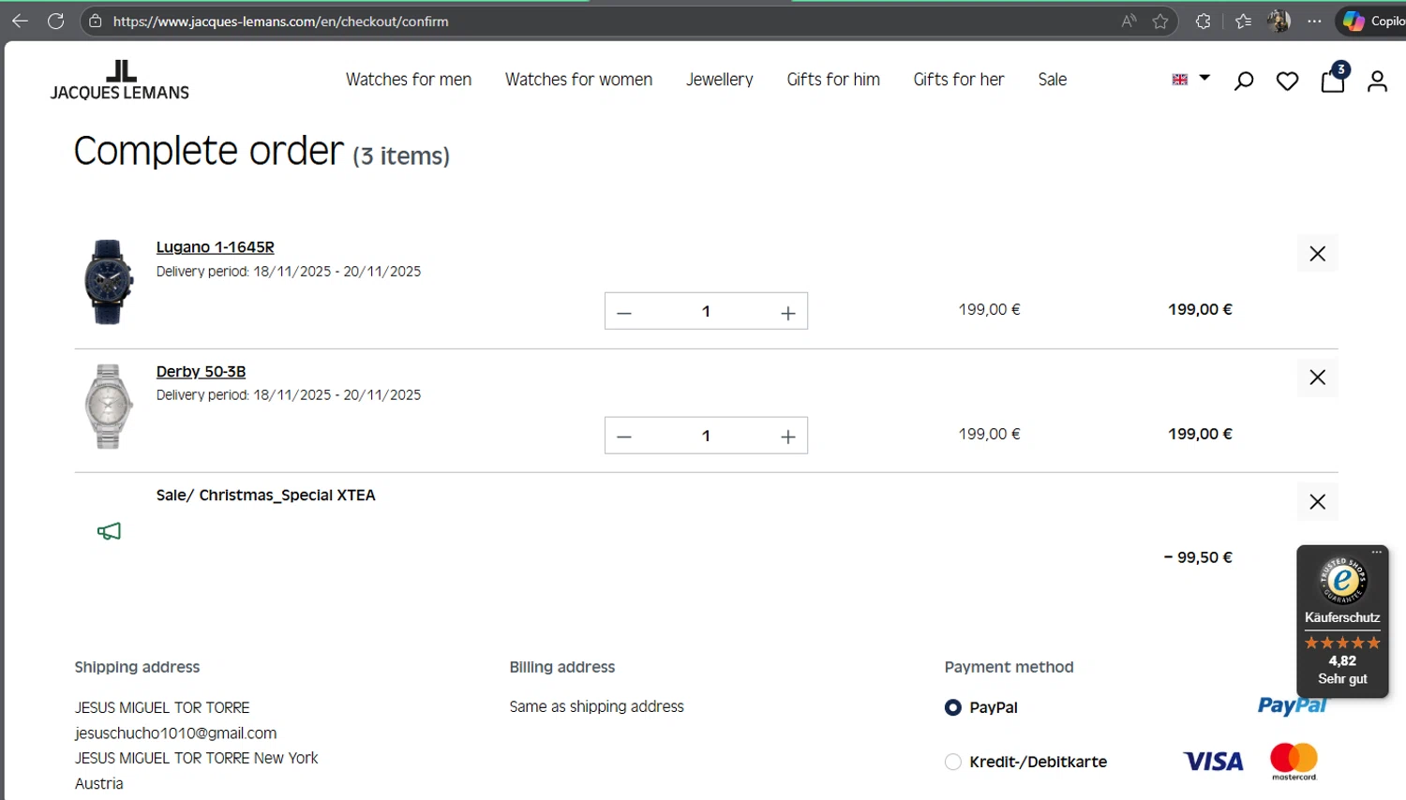
Task: Open browser settings three-dot menu
Action: 1314,21
